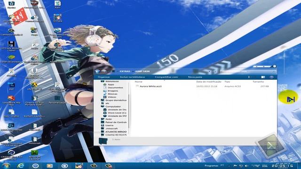Viewport: 301px width, 169px height.
Task: Sort by Data de modificação column
Action: pyautogui.click(x=209, y=82)
